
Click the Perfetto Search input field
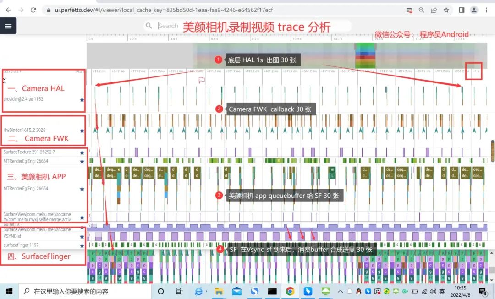pyautogui.click(x=248, y=26)
